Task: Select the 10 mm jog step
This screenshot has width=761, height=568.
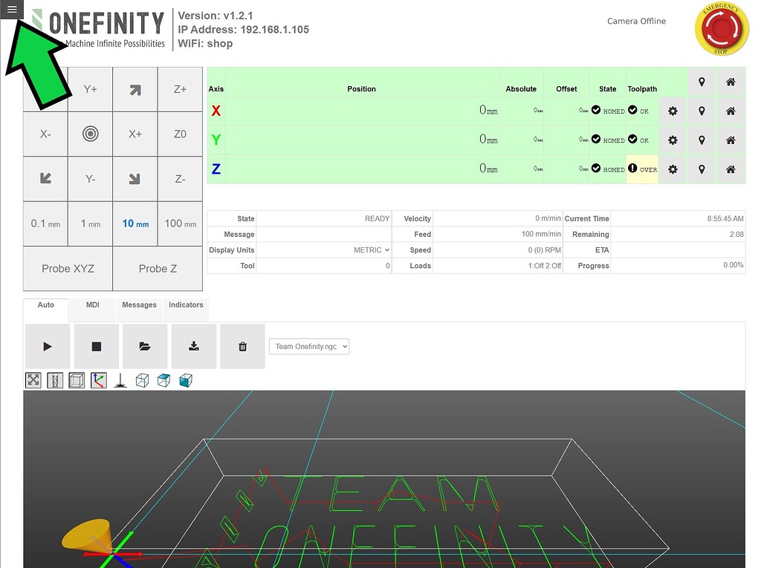Action: [135, 223]
